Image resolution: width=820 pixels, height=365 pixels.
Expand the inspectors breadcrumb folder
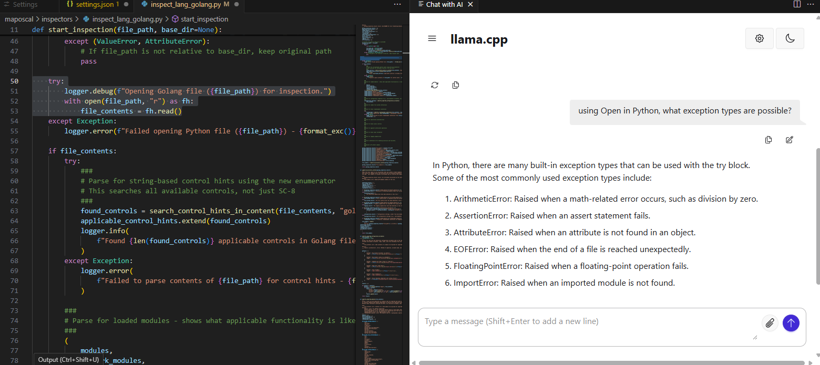[57, 19]
